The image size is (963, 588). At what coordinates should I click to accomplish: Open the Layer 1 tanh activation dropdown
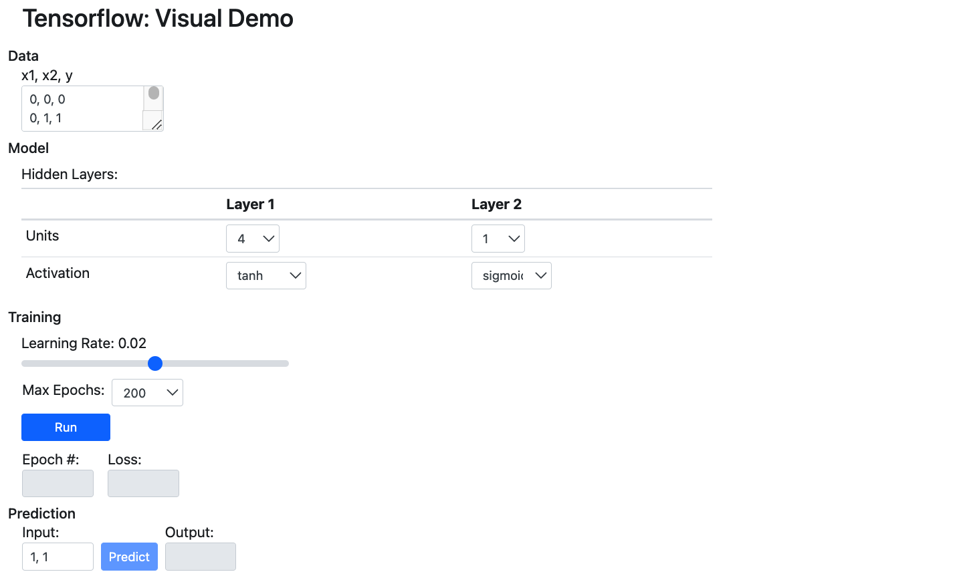(x=266, y=275)
